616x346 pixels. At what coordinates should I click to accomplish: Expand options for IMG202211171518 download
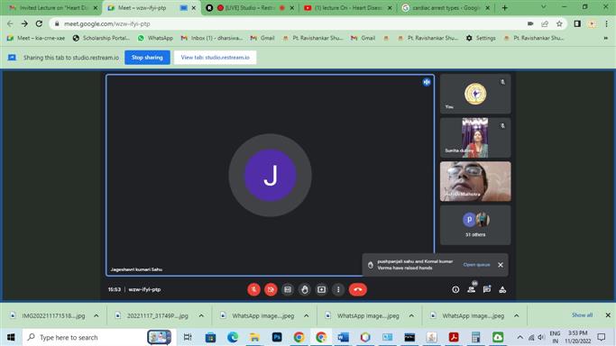click(x=97, y=315)
